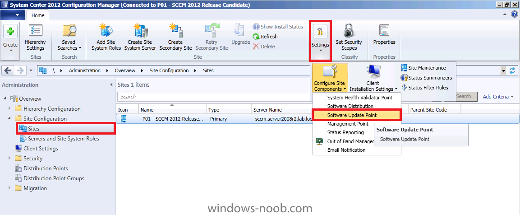Click the Delete ribbon command
520x215 pixels.
[x=264, y=47]
